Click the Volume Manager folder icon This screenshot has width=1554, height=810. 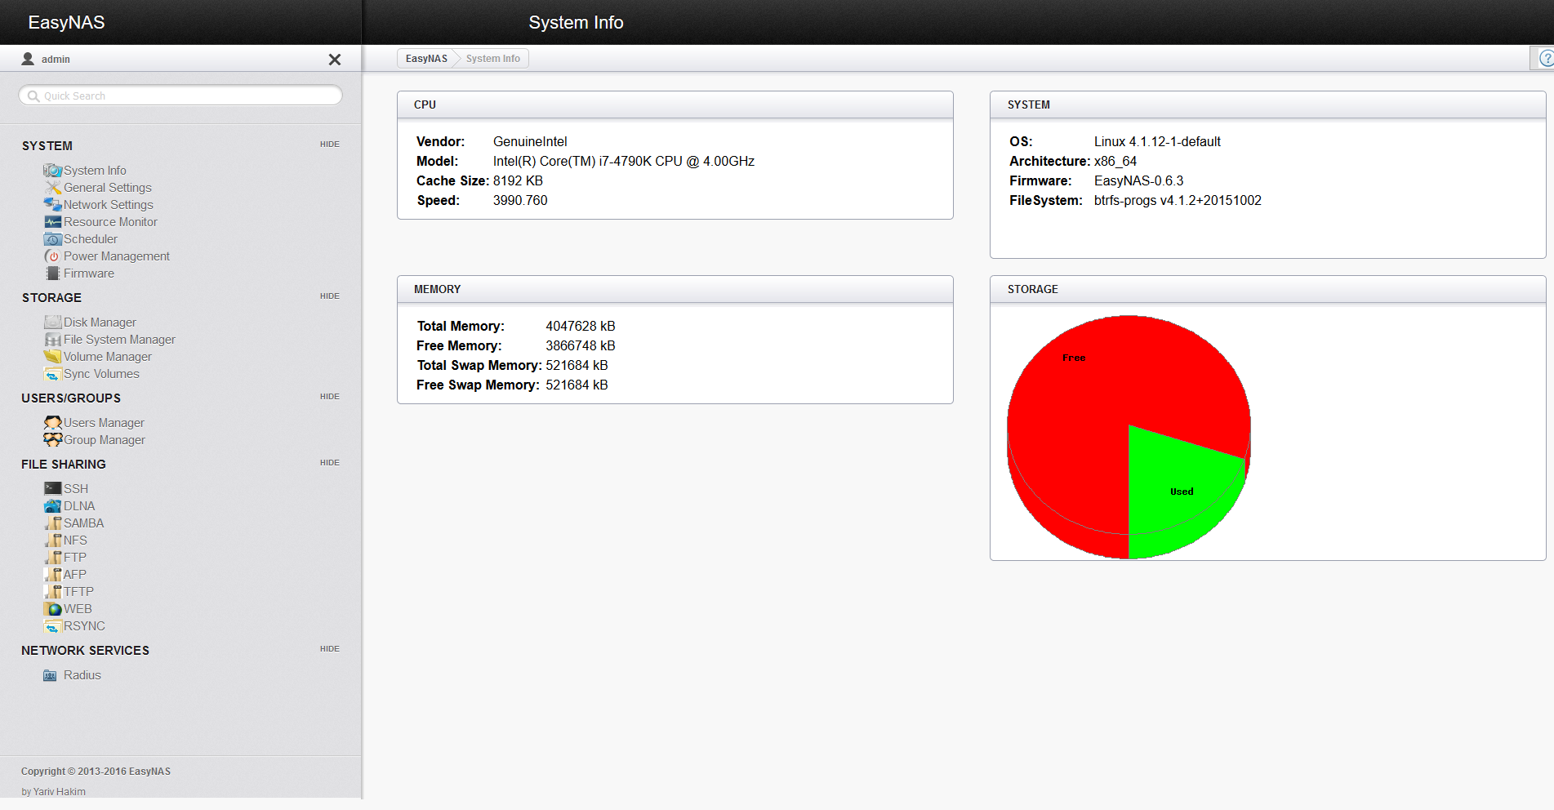tap(53, 357)
